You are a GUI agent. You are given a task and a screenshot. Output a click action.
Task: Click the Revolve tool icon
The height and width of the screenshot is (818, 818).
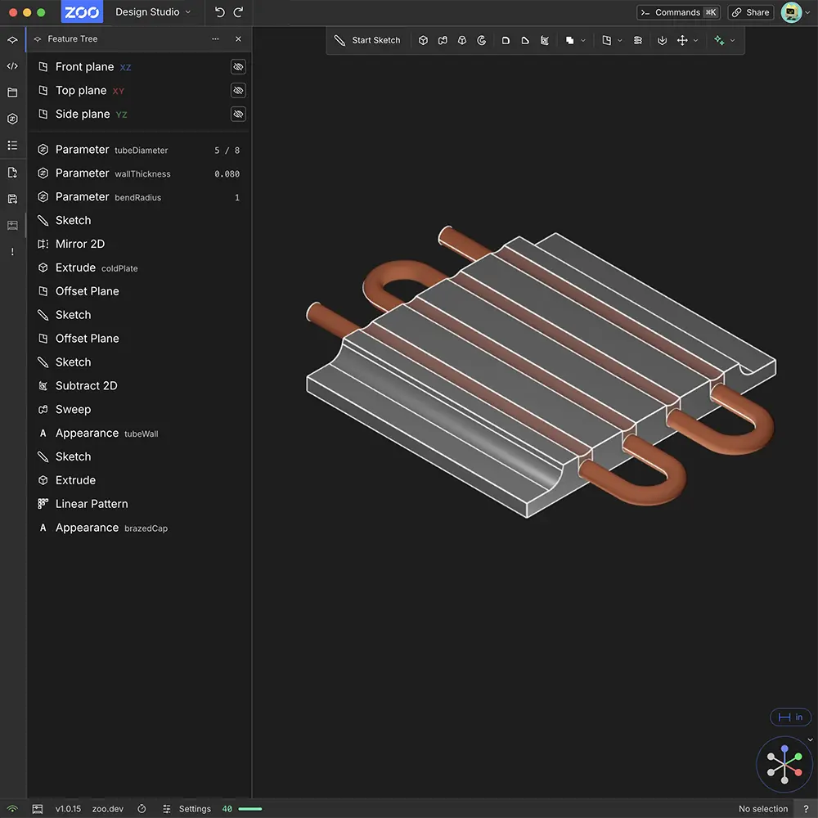[482, 40]
